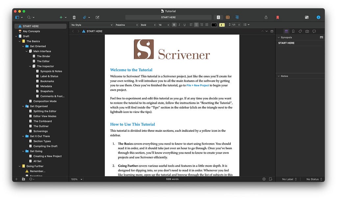The image size is (337, 198).
Task: Open the Comments and Footnotes inspector tab
Action: (314, 31)
